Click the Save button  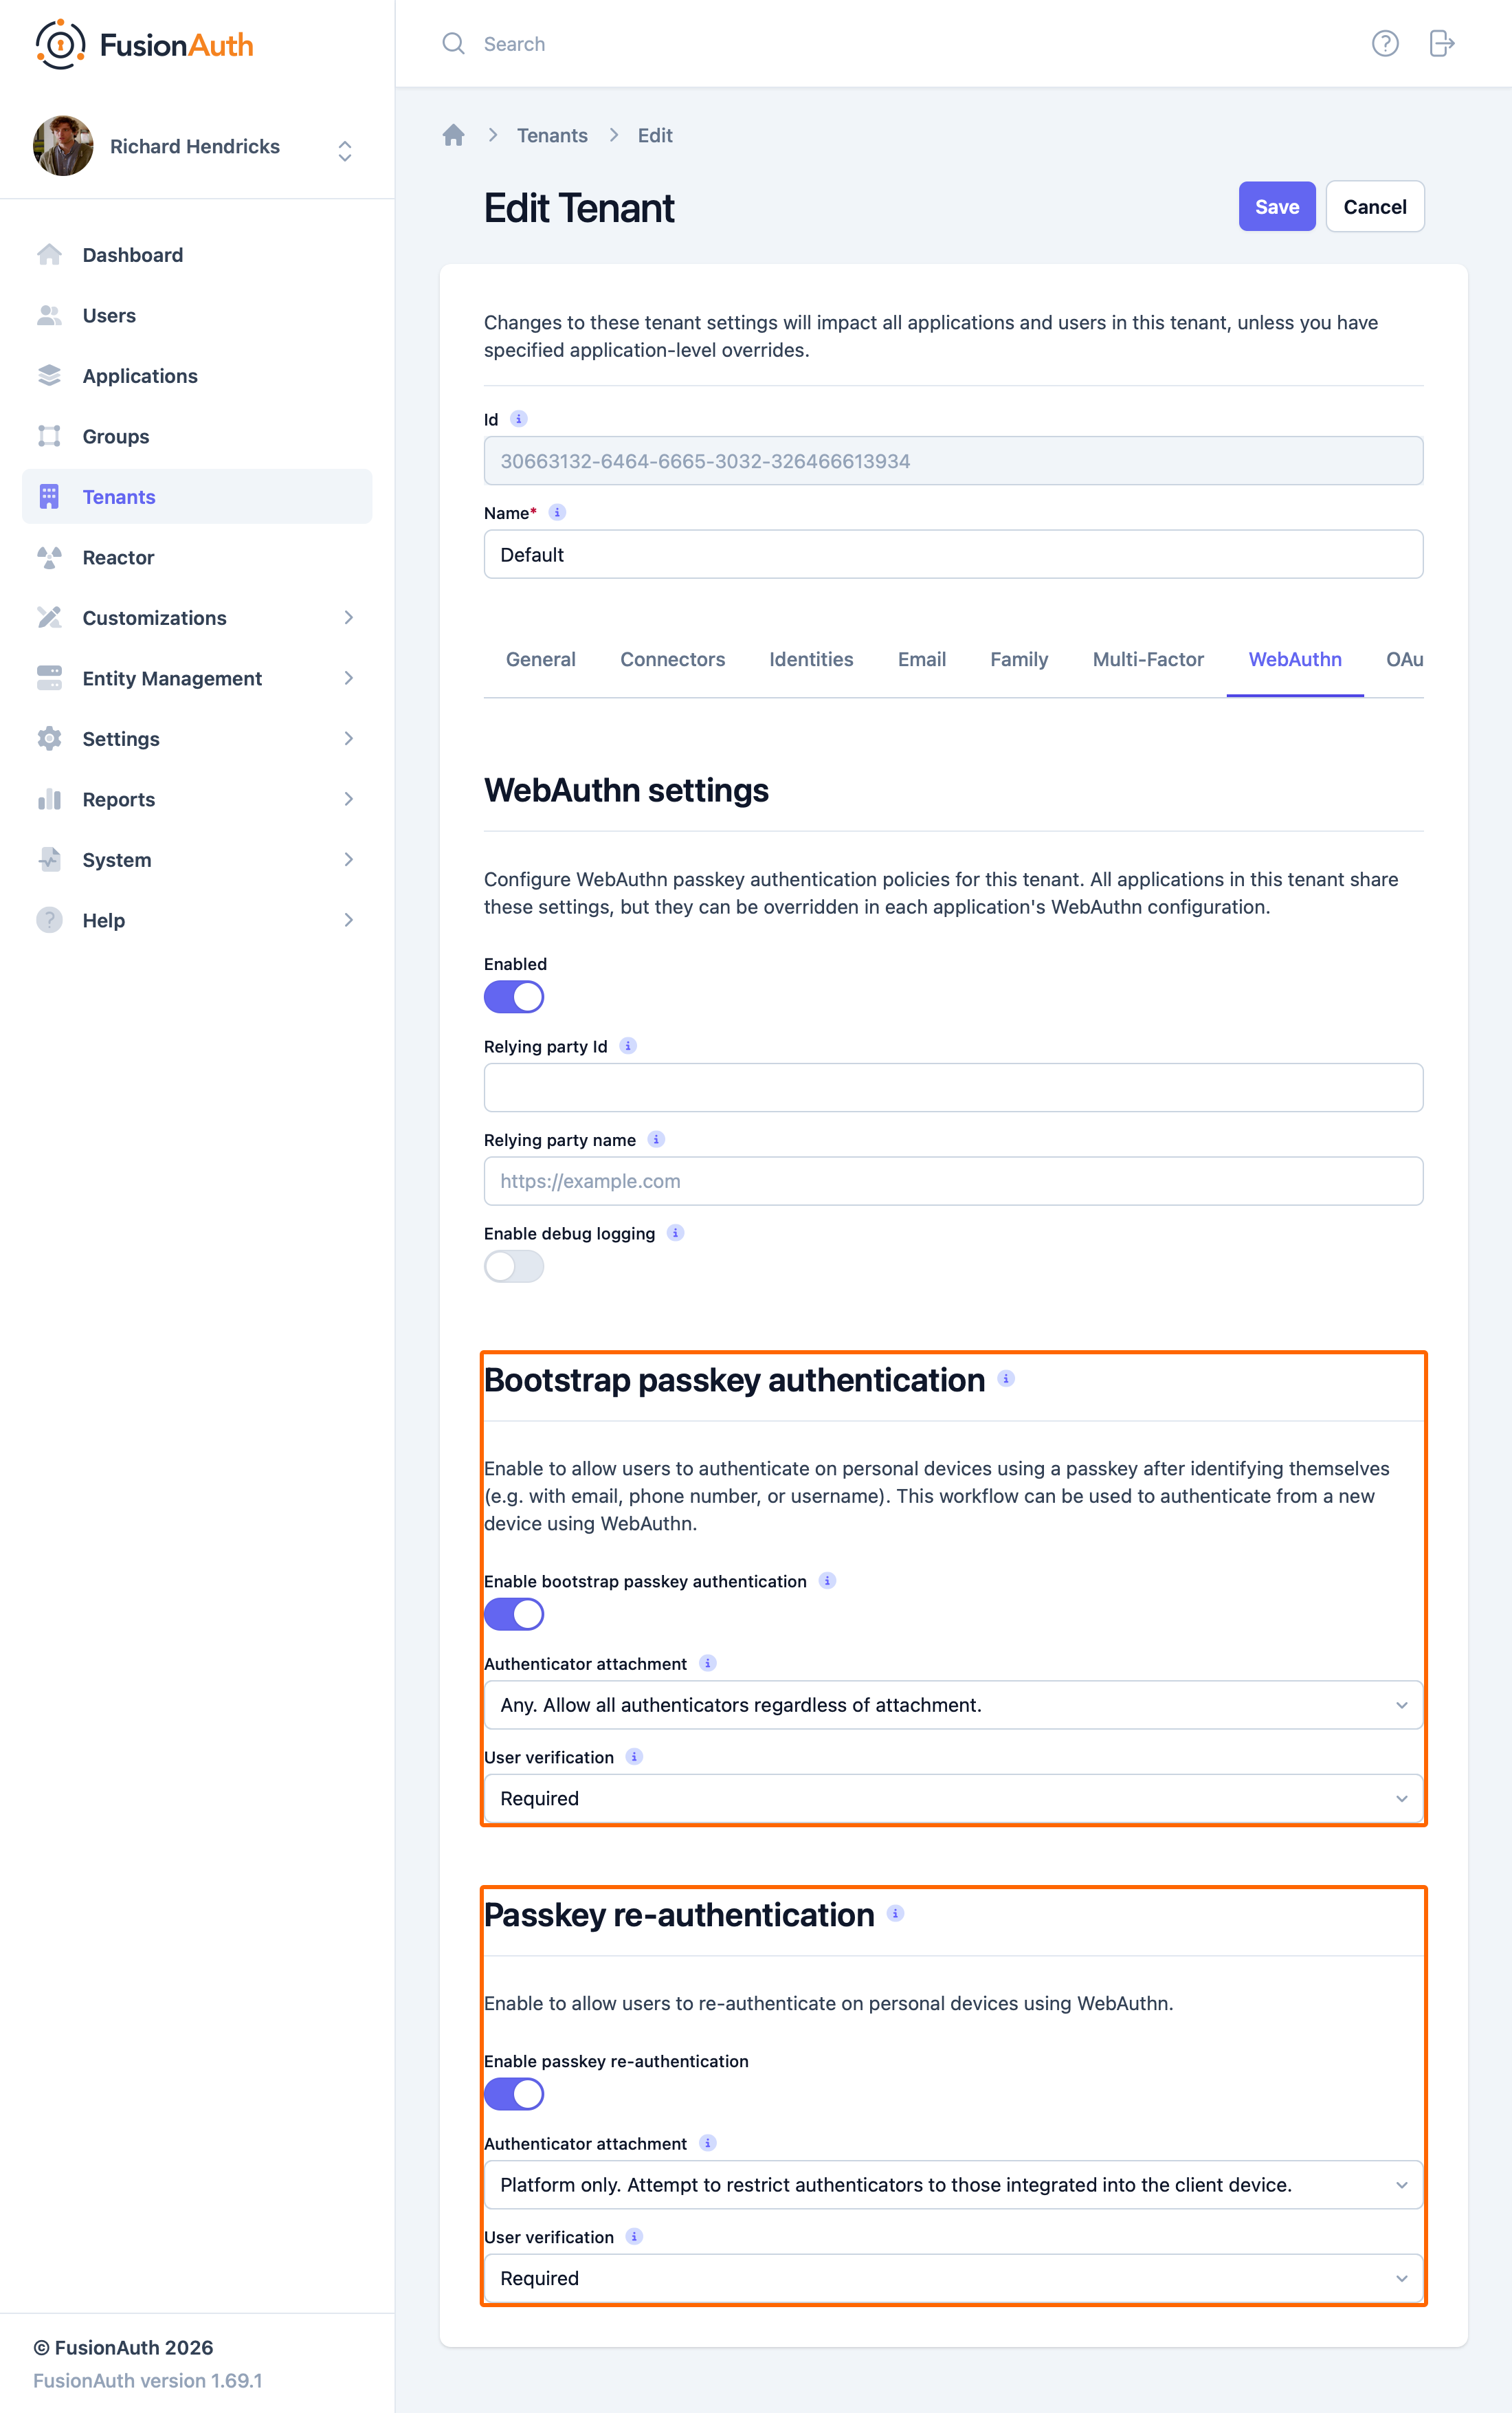[x=1277, y=207]
